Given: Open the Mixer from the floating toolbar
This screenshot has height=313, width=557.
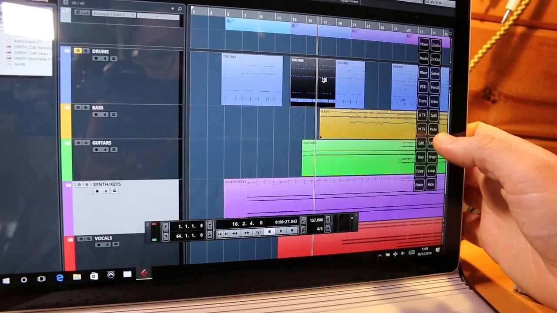Looking at the screenshot, I should click(423, 73).
